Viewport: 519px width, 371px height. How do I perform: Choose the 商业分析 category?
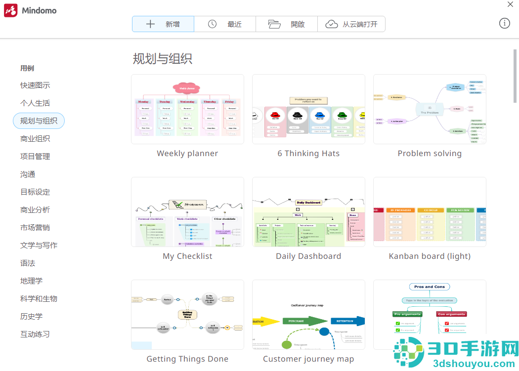pos(35,210)
